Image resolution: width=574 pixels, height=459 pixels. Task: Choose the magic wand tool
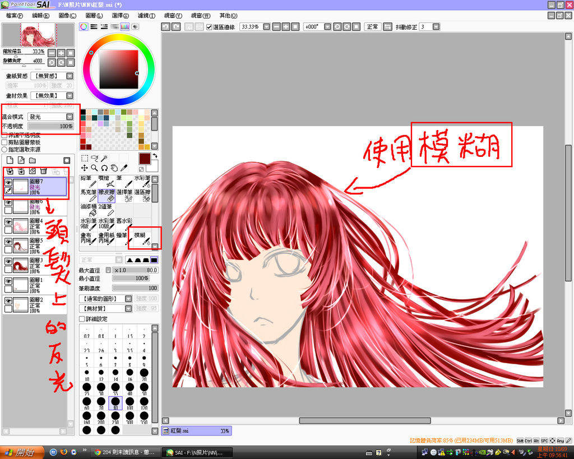click(x=104, y=158)
